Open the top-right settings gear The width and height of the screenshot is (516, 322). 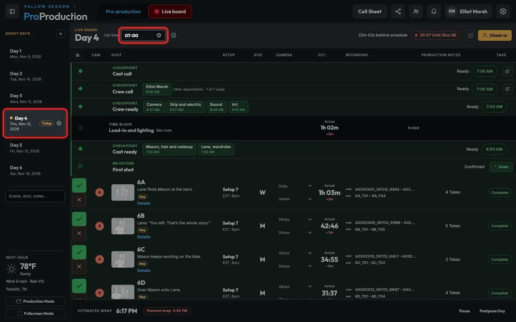[x=503, y=11]
